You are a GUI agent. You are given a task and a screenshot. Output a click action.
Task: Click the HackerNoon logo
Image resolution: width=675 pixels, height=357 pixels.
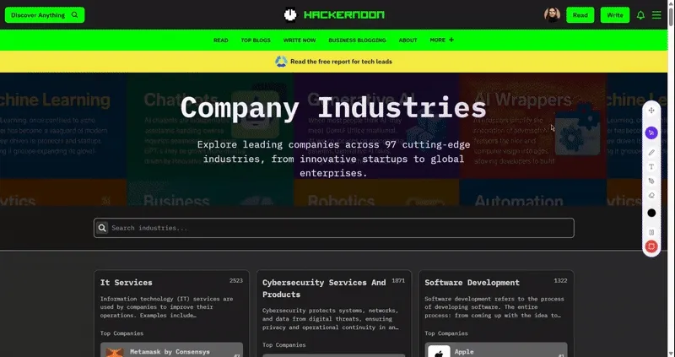[x=337, y=14]
